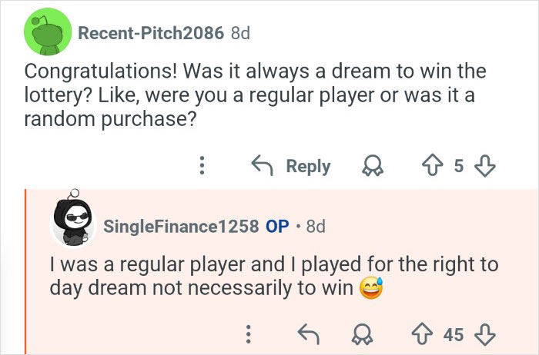Click the vote count 45 on reply
Screen dimensions: 539x355
[454, 333]
